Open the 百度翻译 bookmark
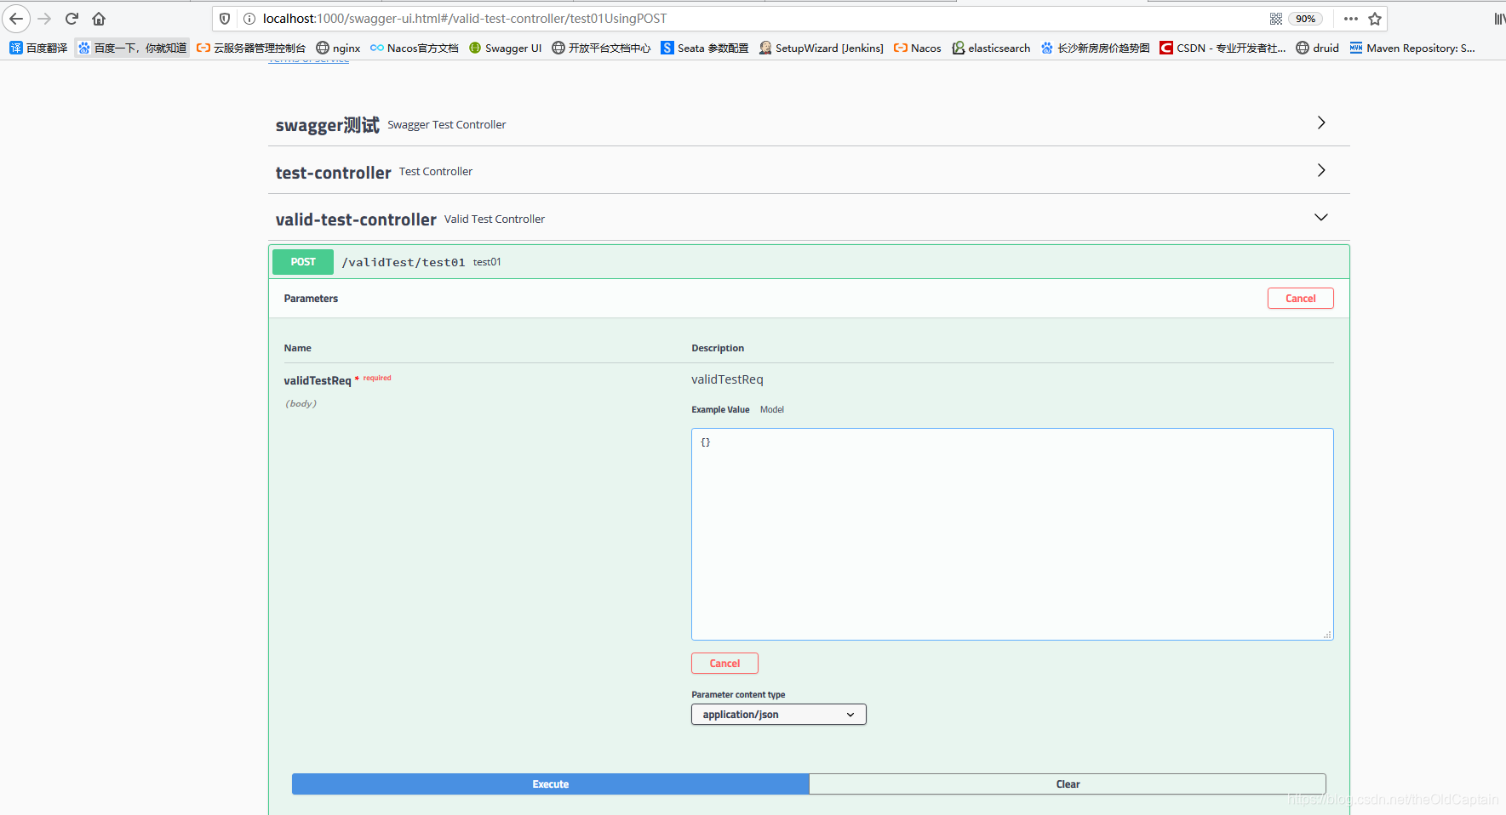The width and height of the screenshot is (1506, 815). click(x=38, y=48)
